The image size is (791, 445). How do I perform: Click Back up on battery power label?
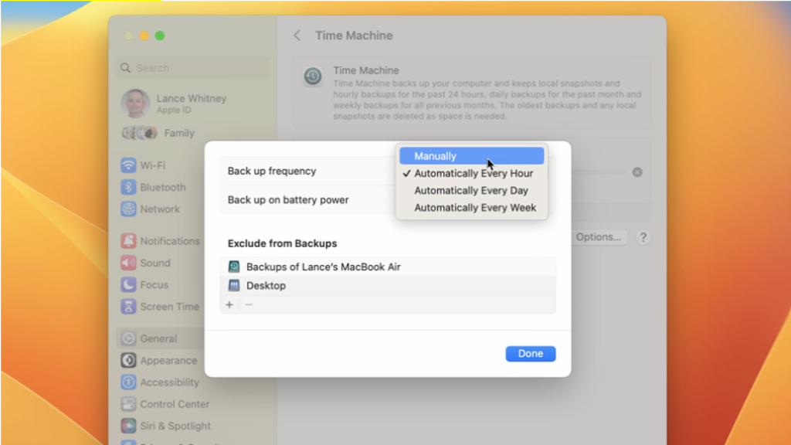(288, 200)
